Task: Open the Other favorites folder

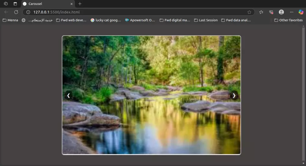Action: pos(289,20)
